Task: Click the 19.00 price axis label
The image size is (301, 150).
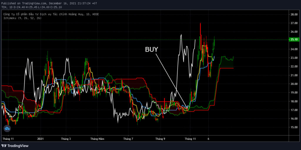Action: [x=294, y=93]
